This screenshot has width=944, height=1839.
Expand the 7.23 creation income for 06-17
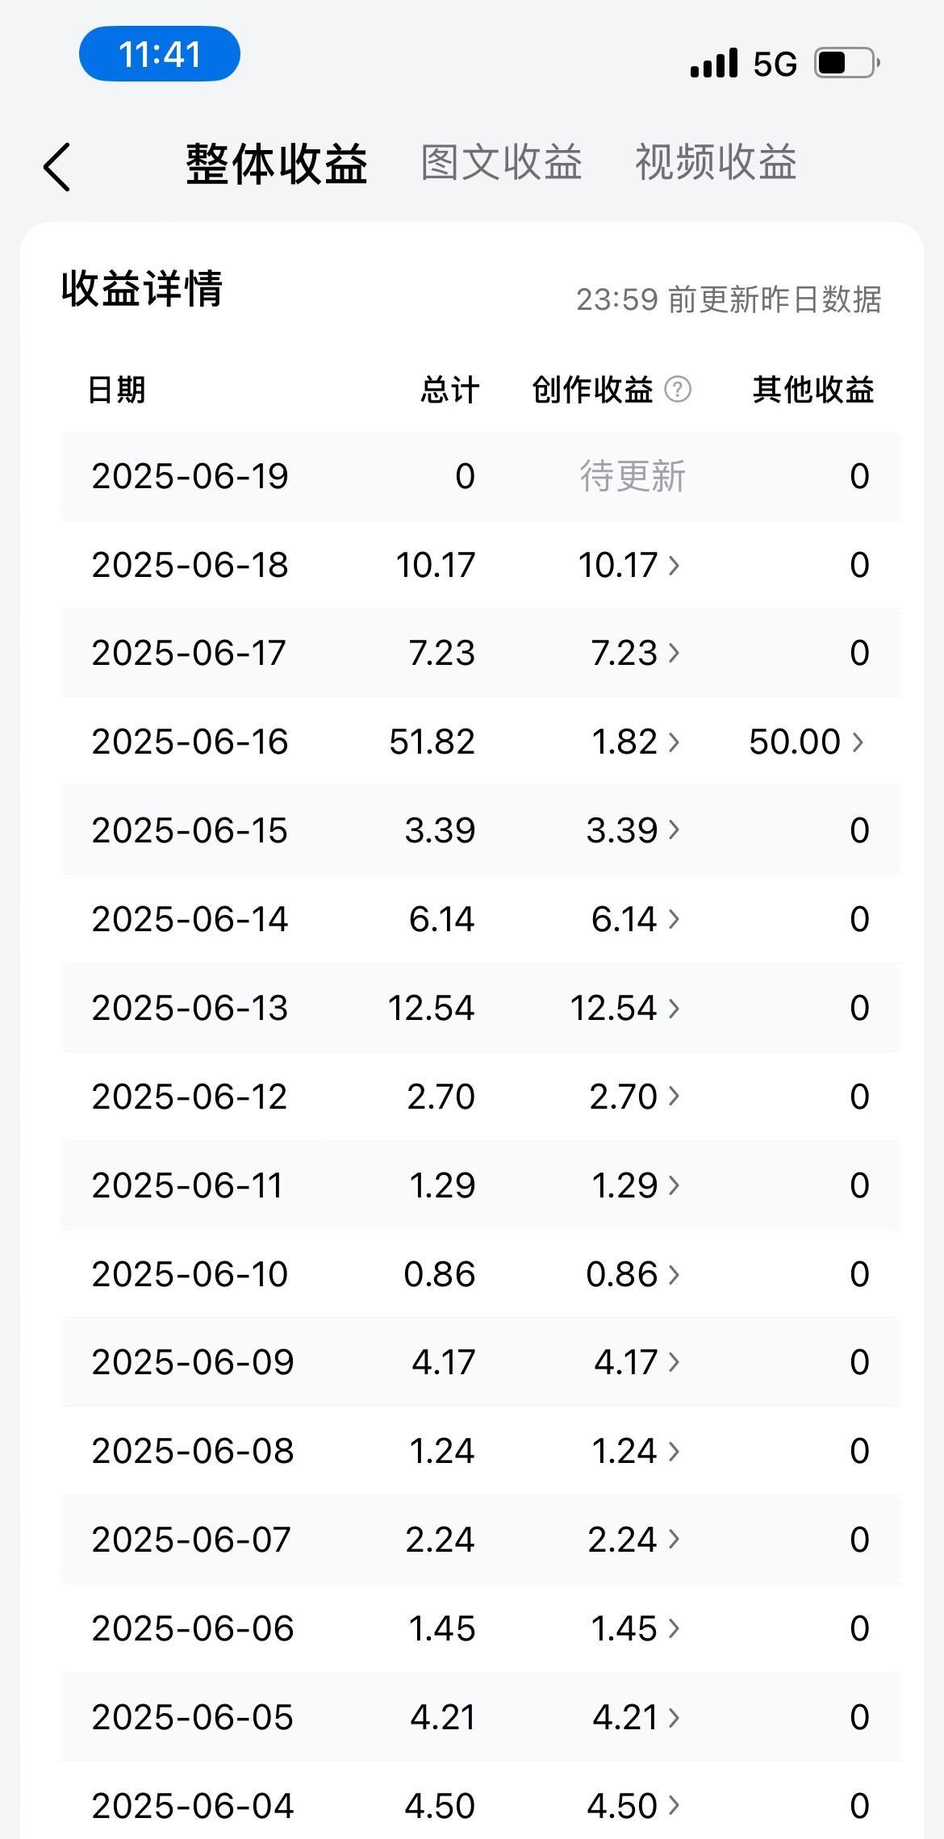pos(635,653)
